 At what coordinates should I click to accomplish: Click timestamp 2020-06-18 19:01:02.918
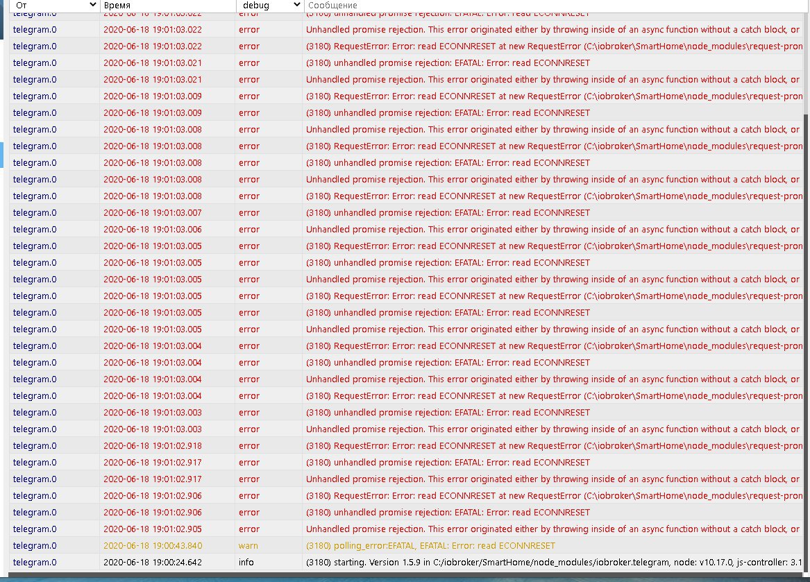(x=153, y=445)
